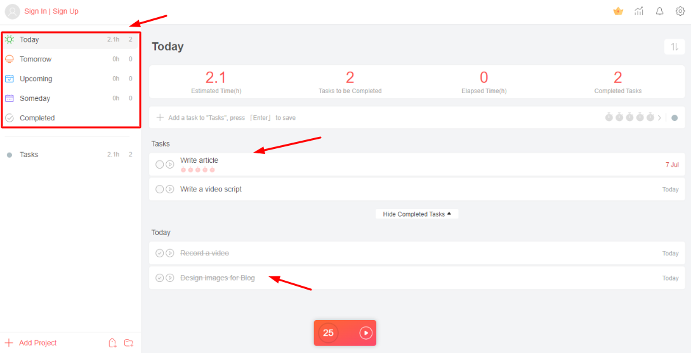The image size is (691, 353).
Task: Click the add folder icon at bottom
Action: pyautogui.click(x=129, y=343)
